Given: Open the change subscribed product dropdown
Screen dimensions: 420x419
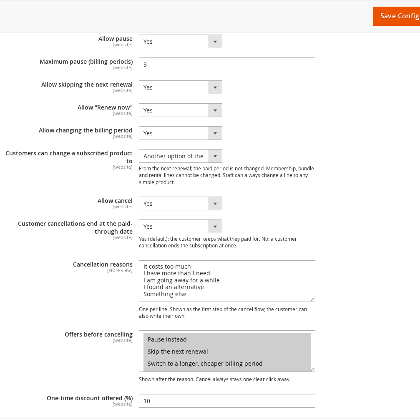Looking at the screenshot, I should (x=180, y=156).
